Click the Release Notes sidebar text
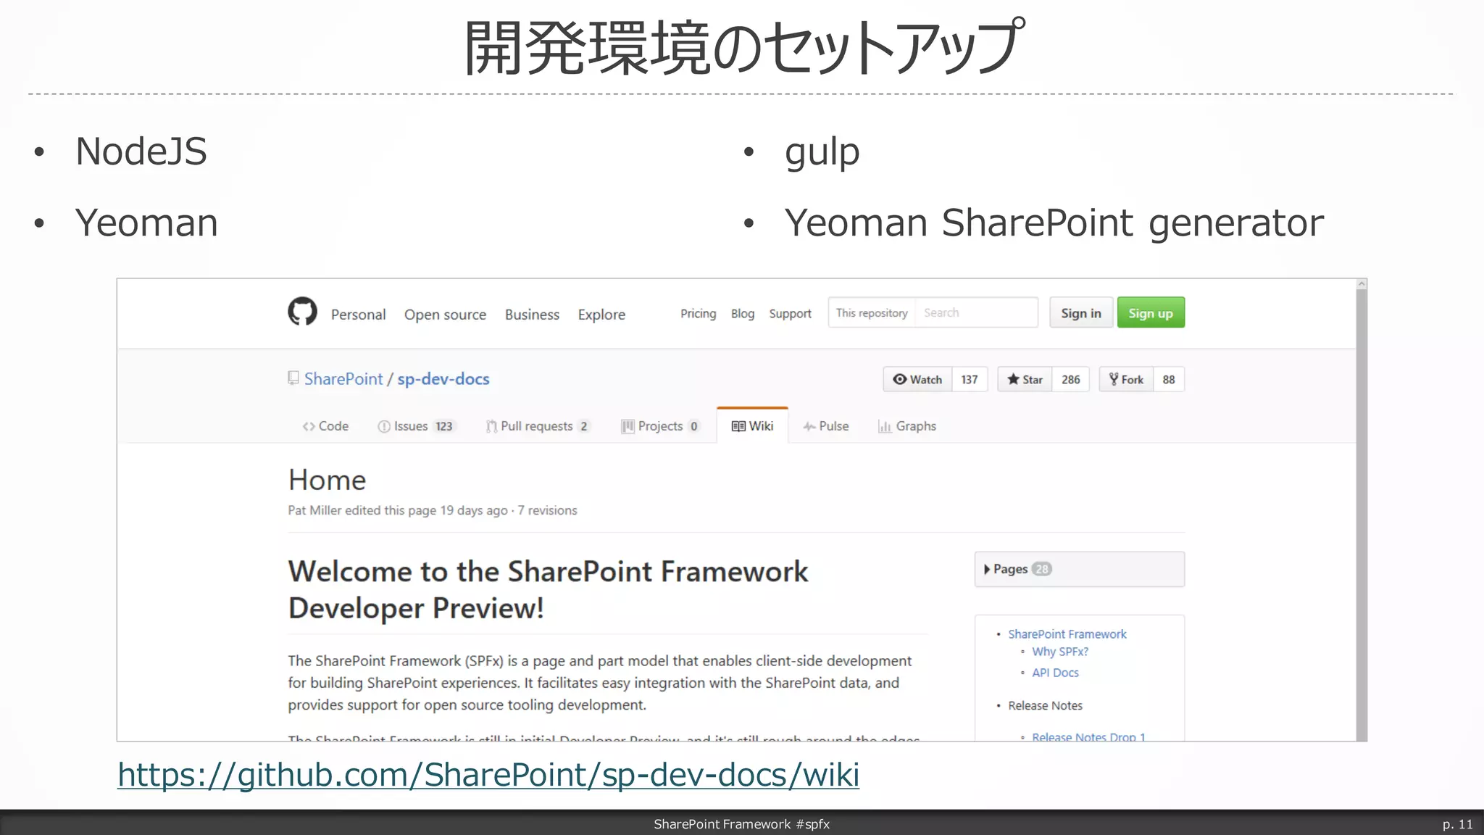The image size is (1484, 835). [x=1045, y=705]
